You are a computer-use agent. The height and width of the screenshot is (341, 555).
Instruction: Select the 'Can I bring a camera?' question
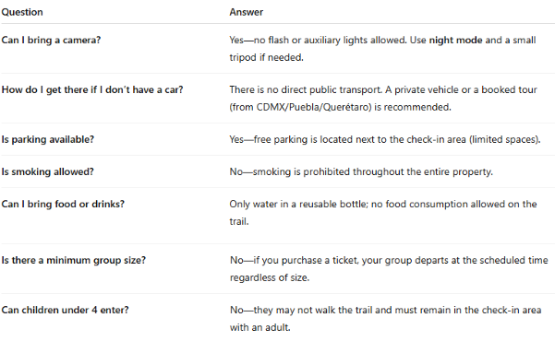[x=51, y=40]
